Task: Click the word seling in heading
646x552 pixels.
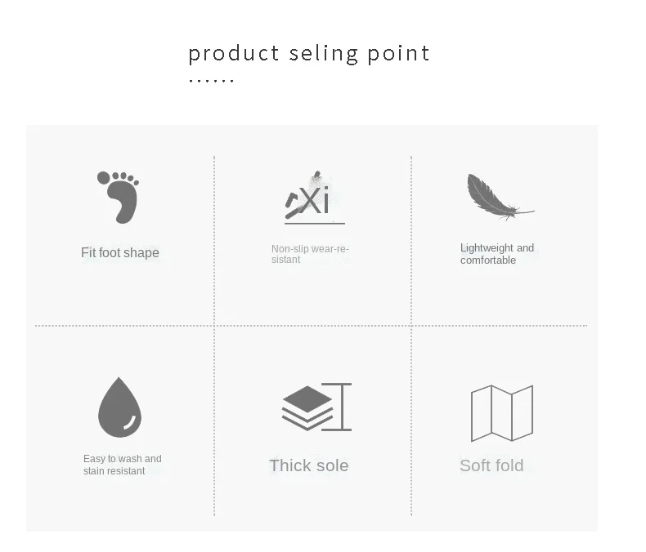Action: coord(324,54)
